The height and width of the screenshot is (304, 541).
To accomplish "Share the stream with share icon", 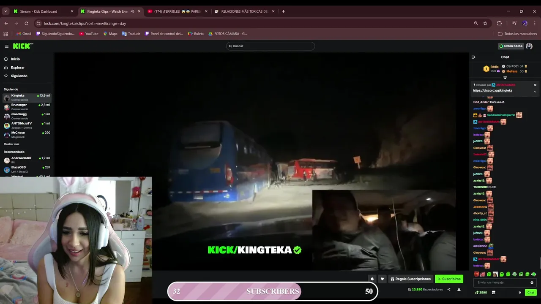I will pos(449,290).
